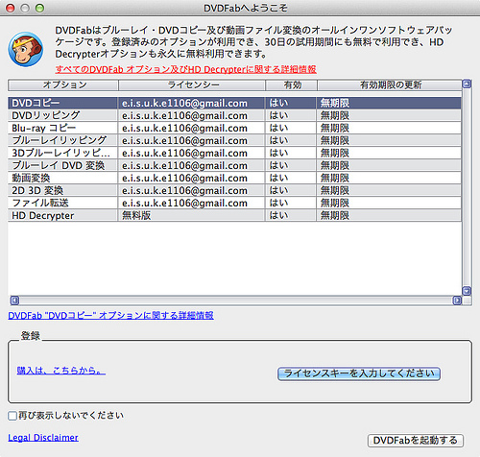Click the ライセンスキーを入力してください button

coord(359,373)
